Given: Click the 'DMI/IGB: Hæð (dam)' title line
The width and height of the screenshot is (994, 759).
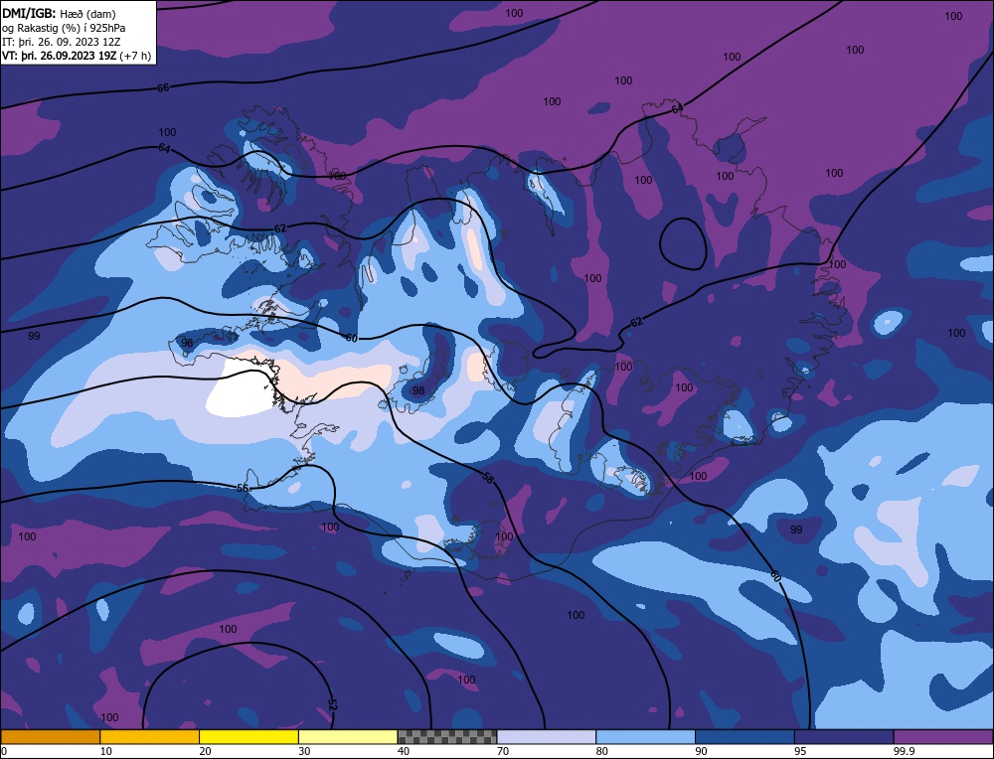Looking at the screenshot, I should (x=59, y=13).
